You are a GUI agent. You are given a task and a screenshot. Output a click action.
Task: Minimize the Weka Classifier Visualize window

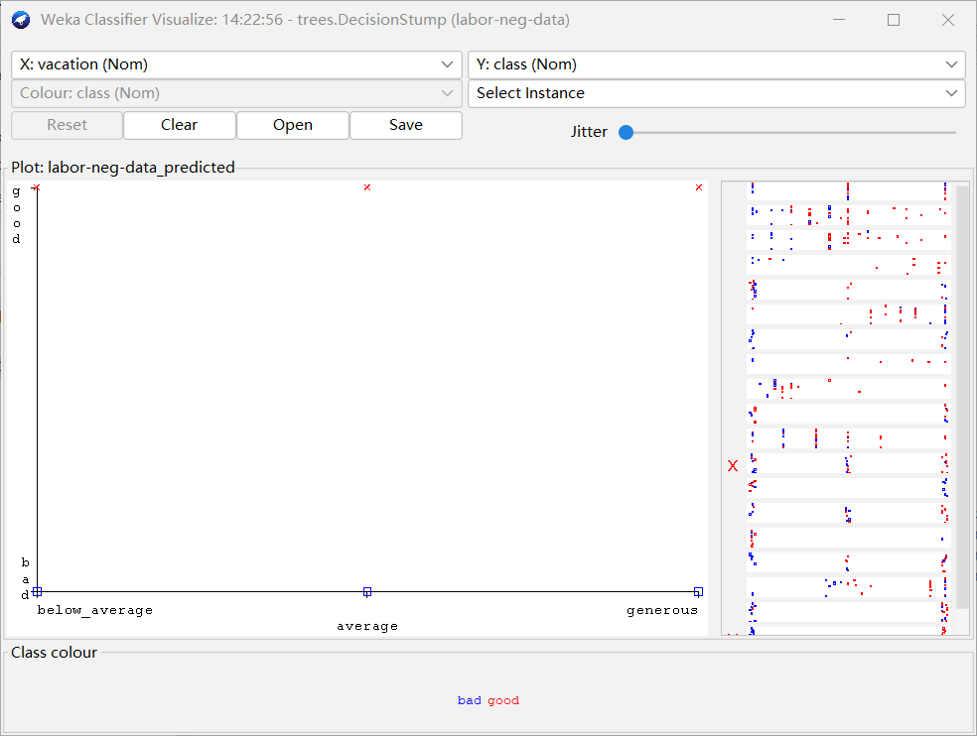[x=839, y=20]
